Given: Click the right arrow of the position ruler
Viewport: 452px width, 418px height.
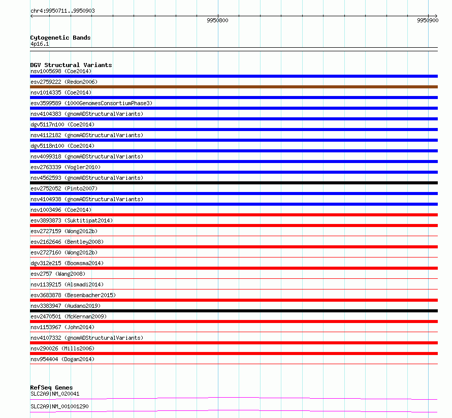Looking at the screenshot, I should click(x=436, y=16).
